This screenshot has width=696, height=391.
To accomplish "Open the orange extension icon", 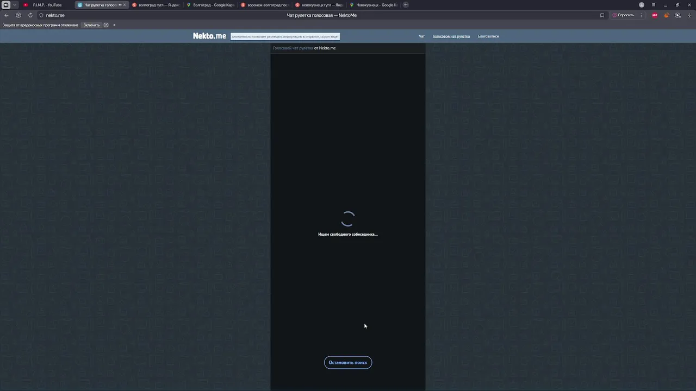I will coord(667,15).
